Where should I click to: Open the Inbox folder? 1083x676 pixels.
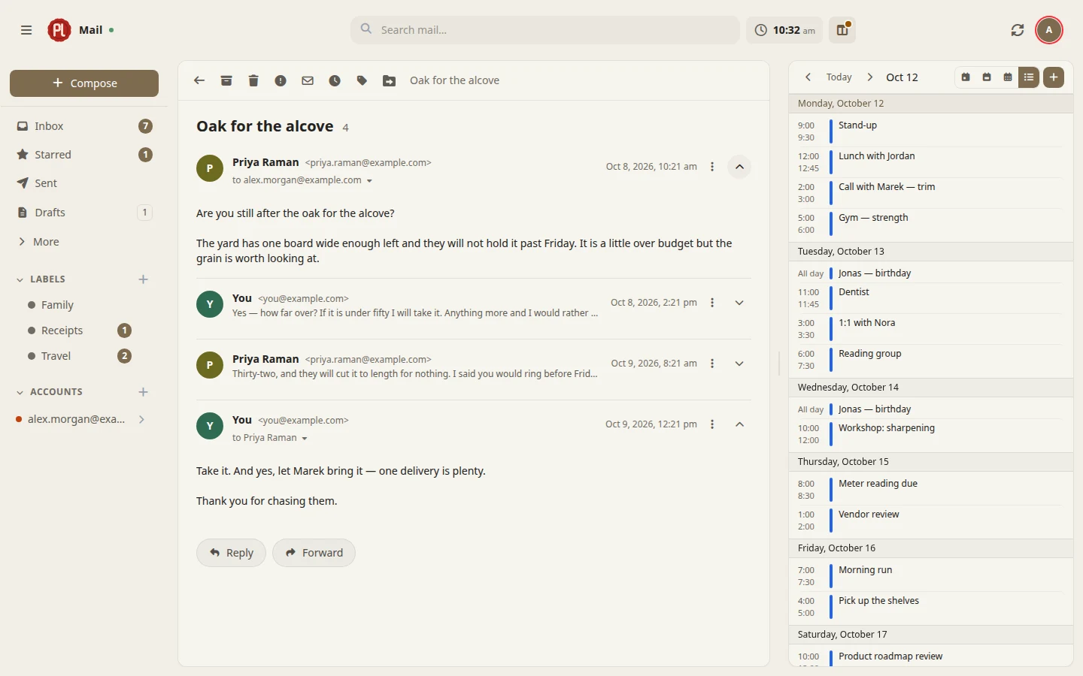pyautogui.click(x=83, y=126)
